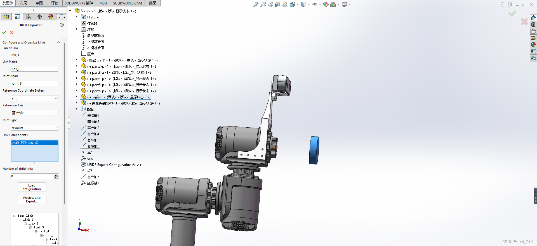Cancel with the red X in URDF Exporter

[x=12, y=32]
